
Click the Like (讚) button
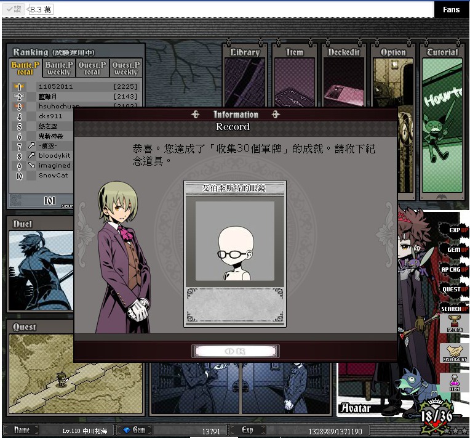point(14,9)
